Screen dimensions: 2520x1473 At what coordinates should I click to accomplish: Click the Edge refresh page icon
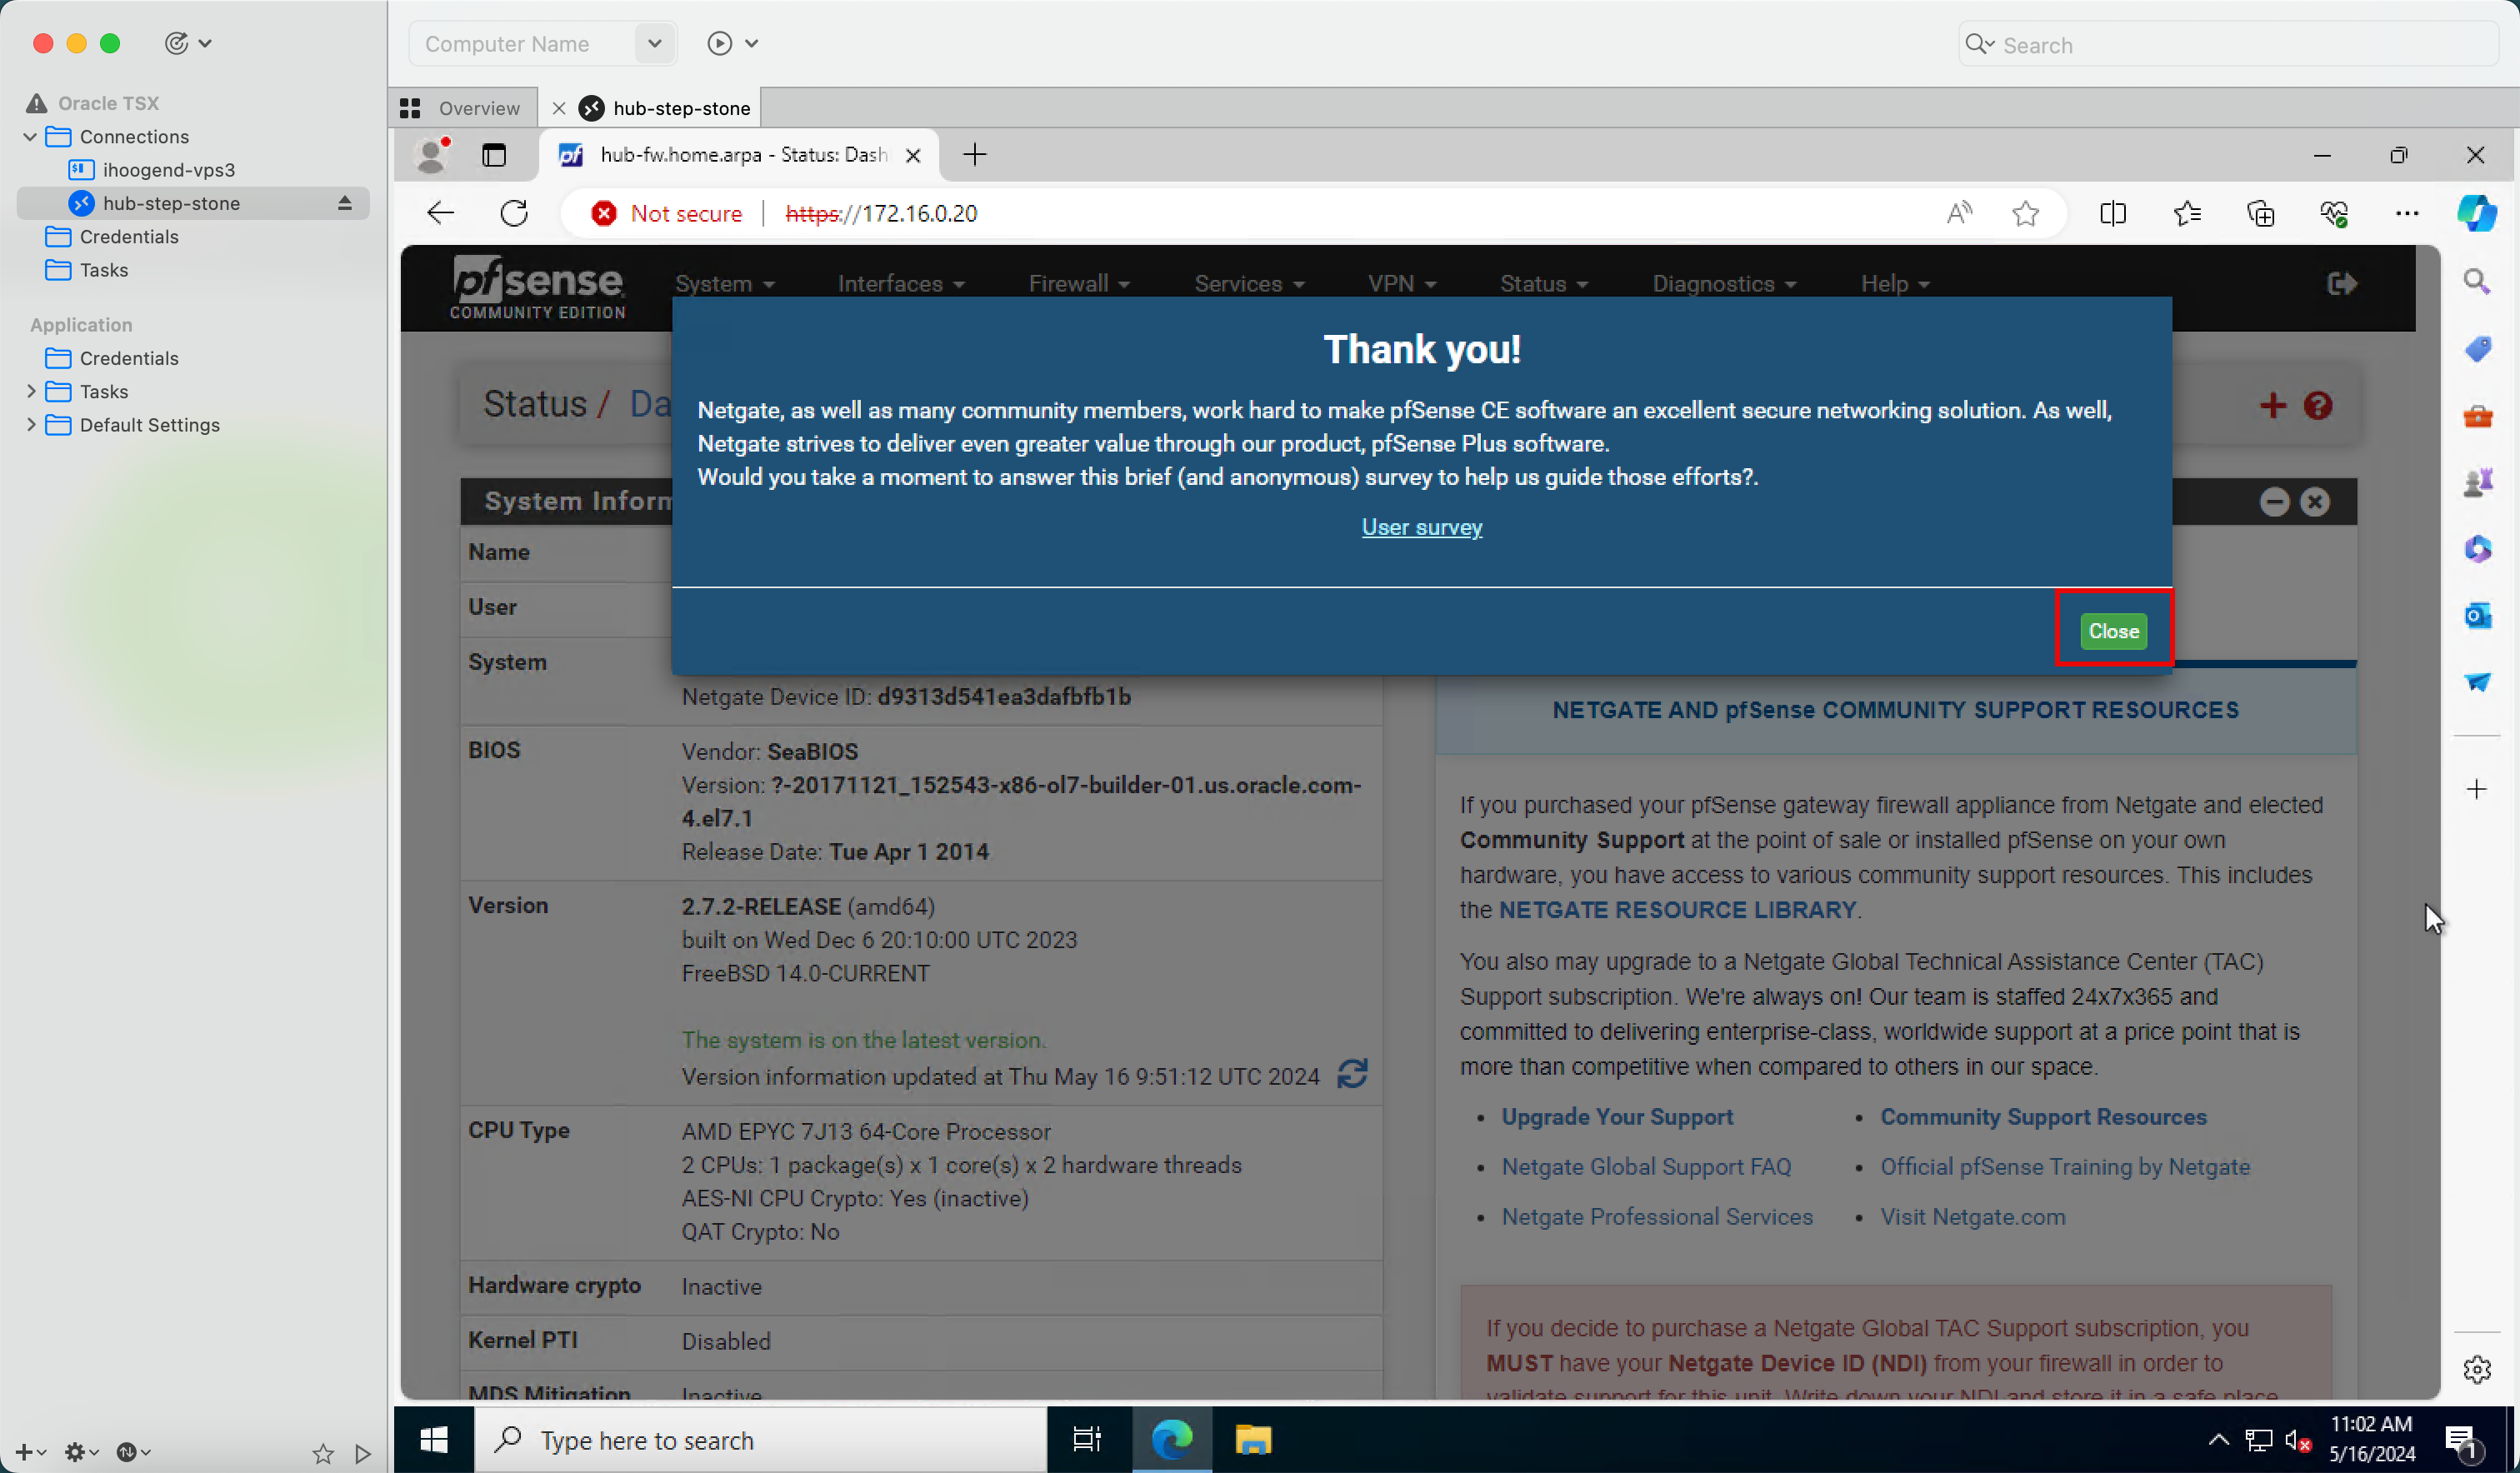tap(514, 213)
